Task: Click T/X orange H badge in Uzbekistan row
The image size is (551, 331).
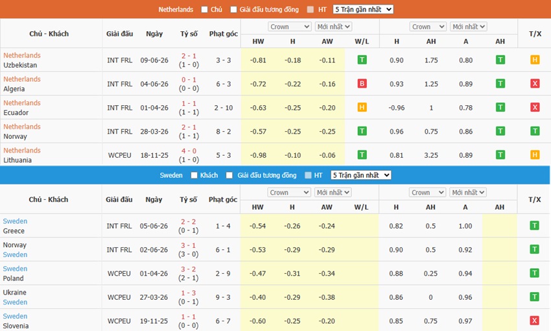Action: tap(535, 60)
